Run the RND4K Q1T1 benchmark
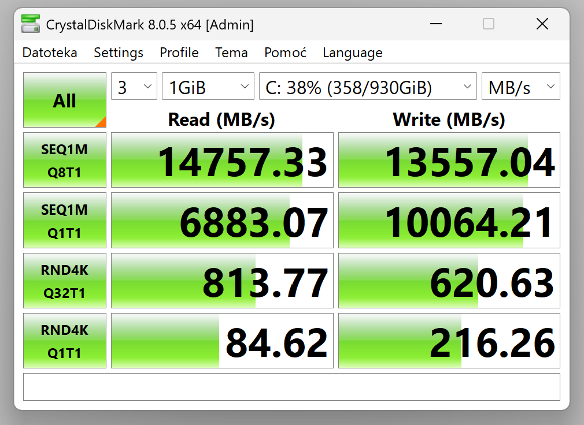Screen dimensions: 584x425 coord(65,340)
